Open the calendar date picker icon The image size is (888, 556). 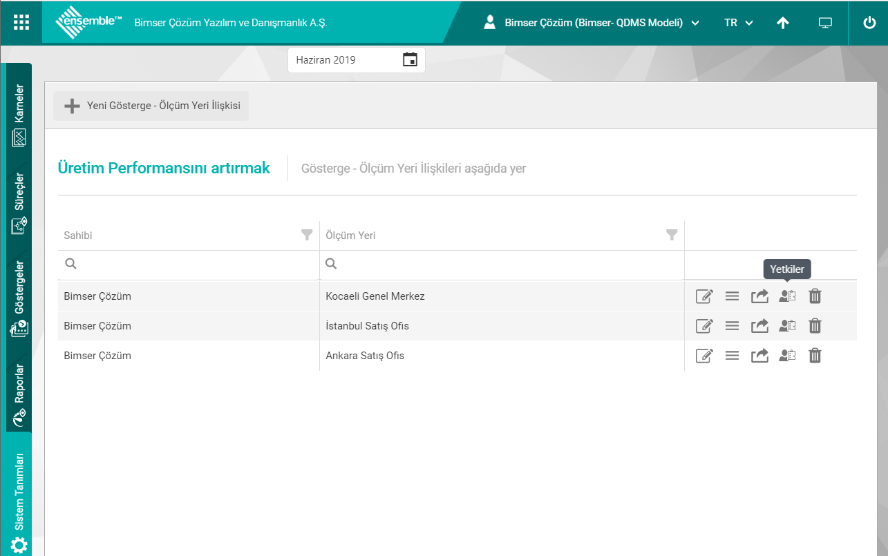[x=410, y=60]
